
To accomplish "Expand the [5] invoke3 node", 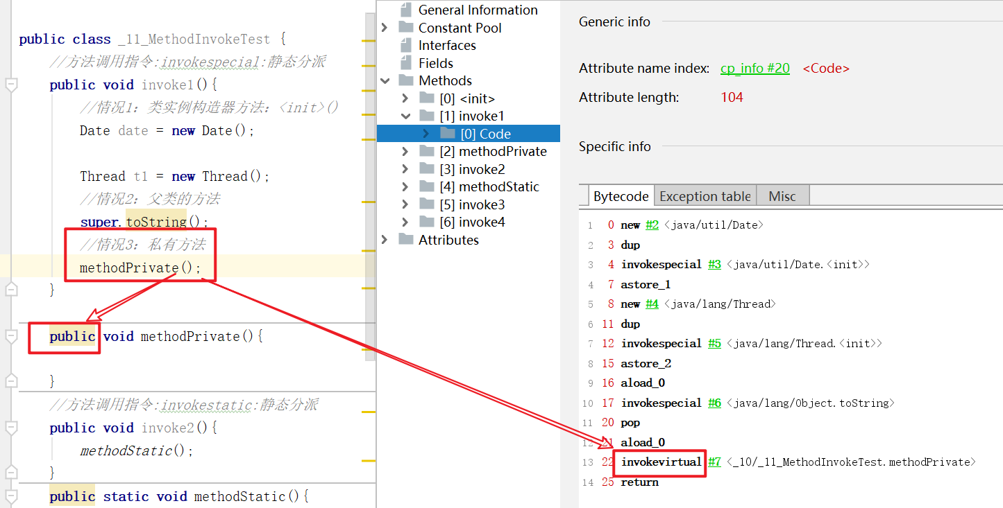I will point(405,204).
